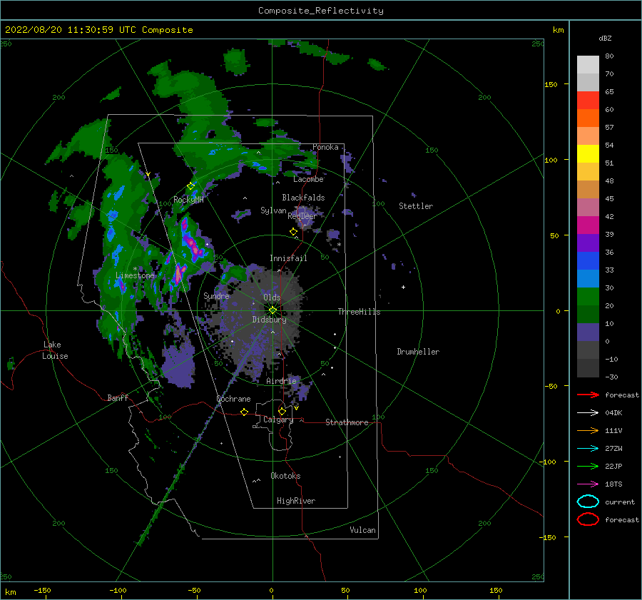Click the Stettler city label

pos(416,206)
